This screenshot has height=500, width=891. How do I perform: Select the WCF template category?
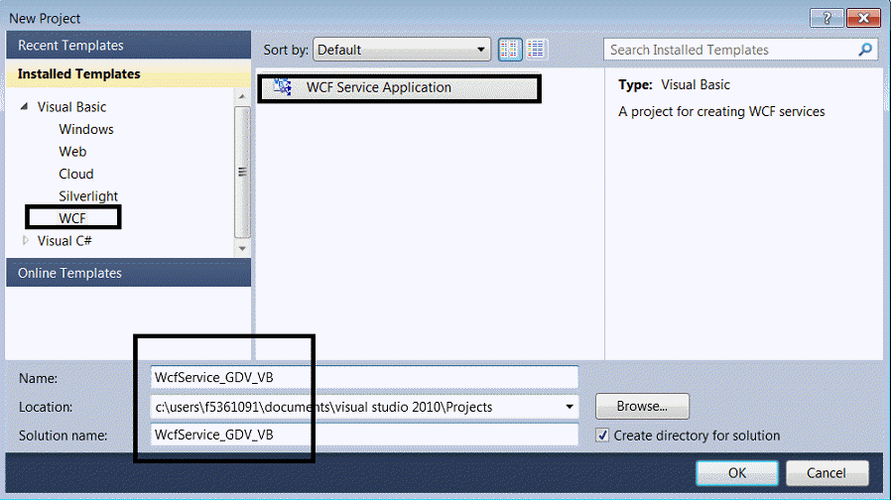click(73, 217)
